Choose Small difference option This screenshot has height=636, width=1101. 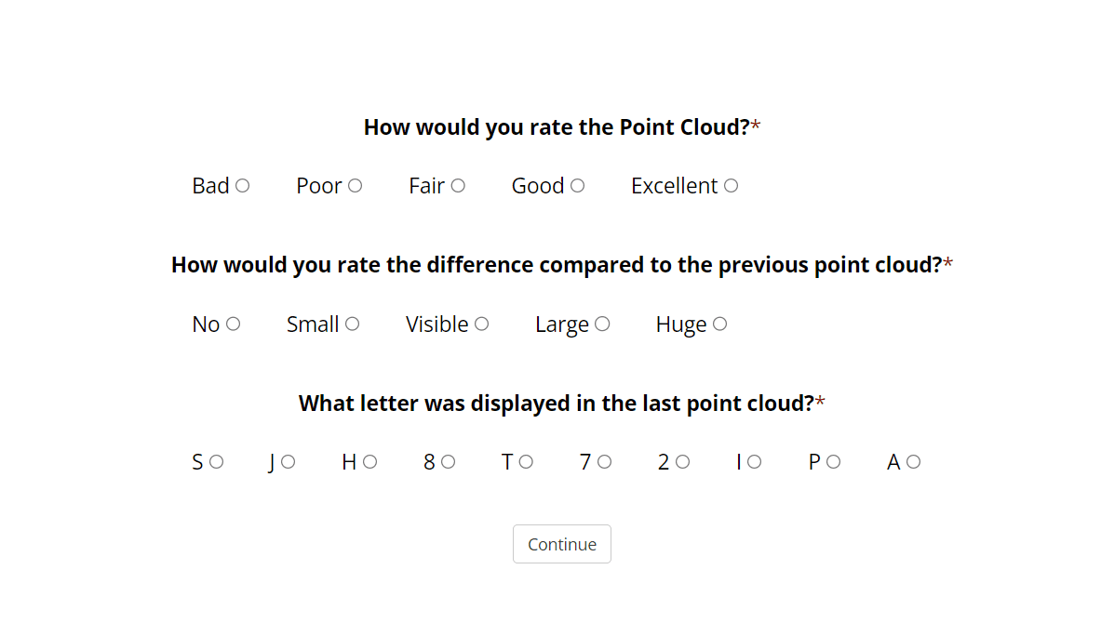352,324
